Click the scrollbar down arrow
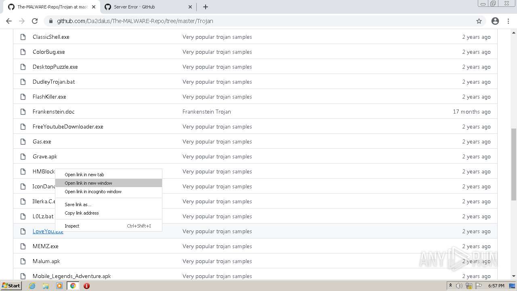Image resolution: width=517 pixels, height=291 pixels. point(513,276)
